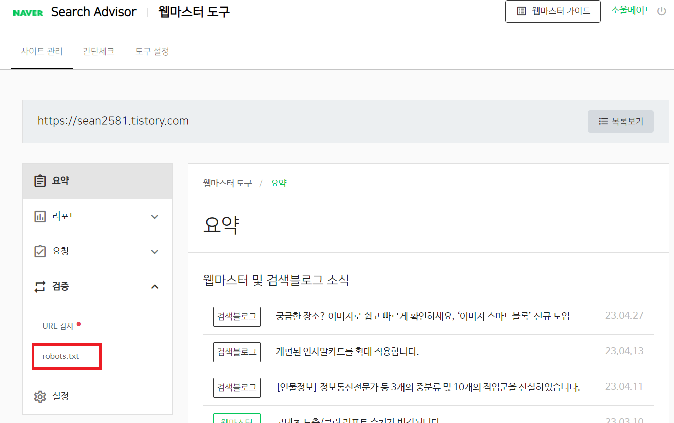Click the 요약 clipboard icon
674x423 pixels.
[40, 181]
